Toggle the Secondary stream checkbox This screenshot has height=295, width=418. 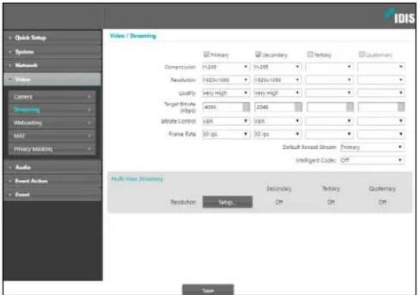click(258, 54)
